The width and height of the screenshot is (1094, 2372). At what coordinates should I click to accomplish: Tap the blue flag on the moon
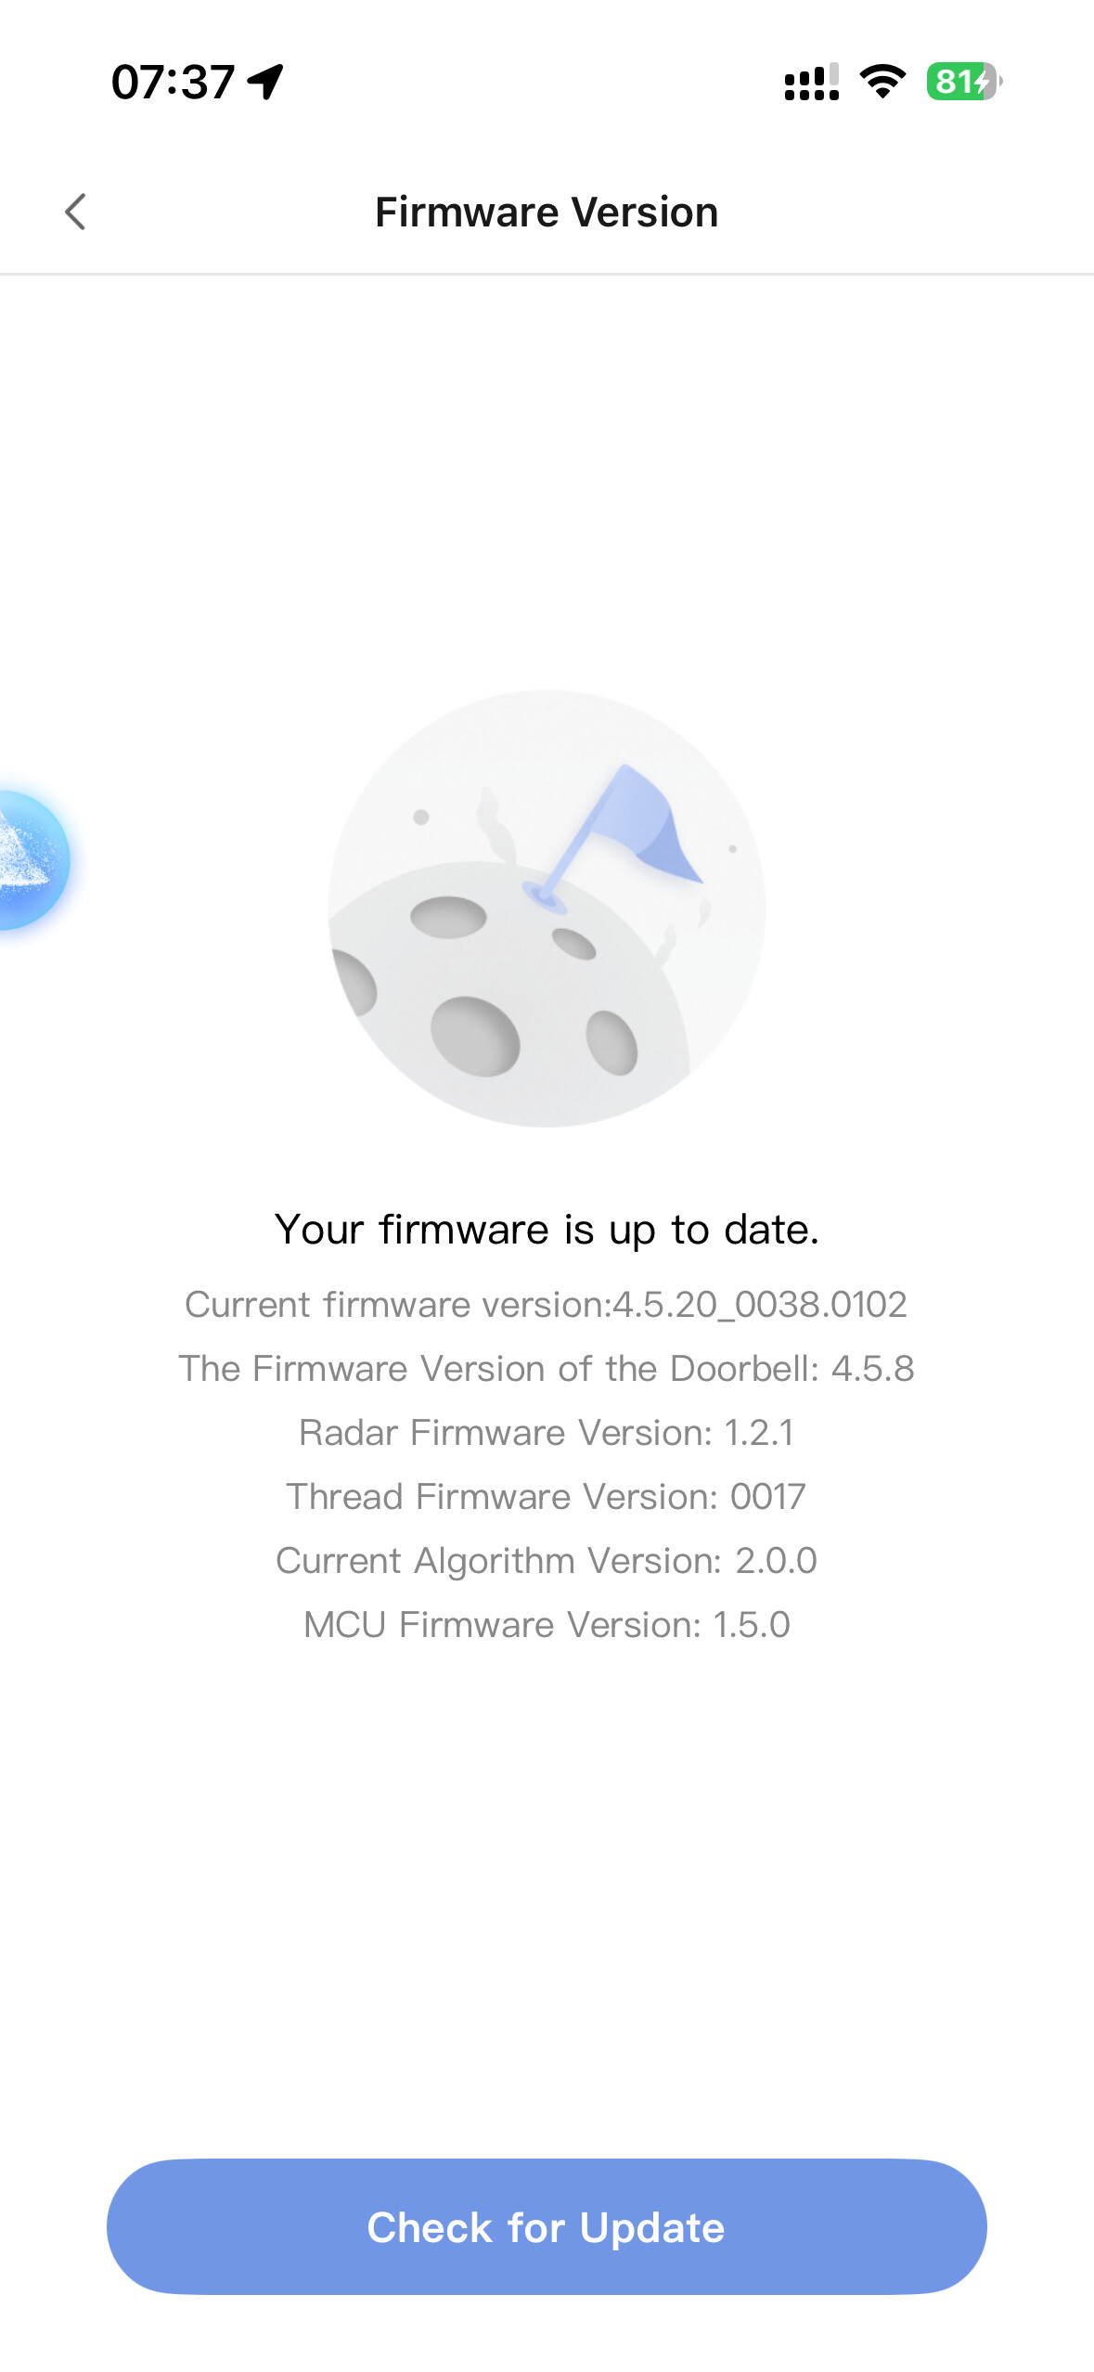point(650,821)
